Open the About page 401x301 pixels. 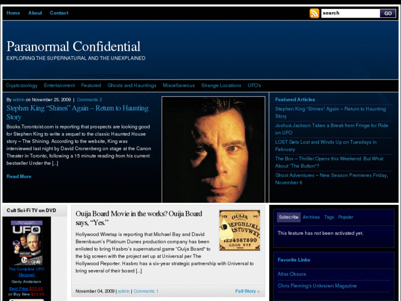point(35,13)
